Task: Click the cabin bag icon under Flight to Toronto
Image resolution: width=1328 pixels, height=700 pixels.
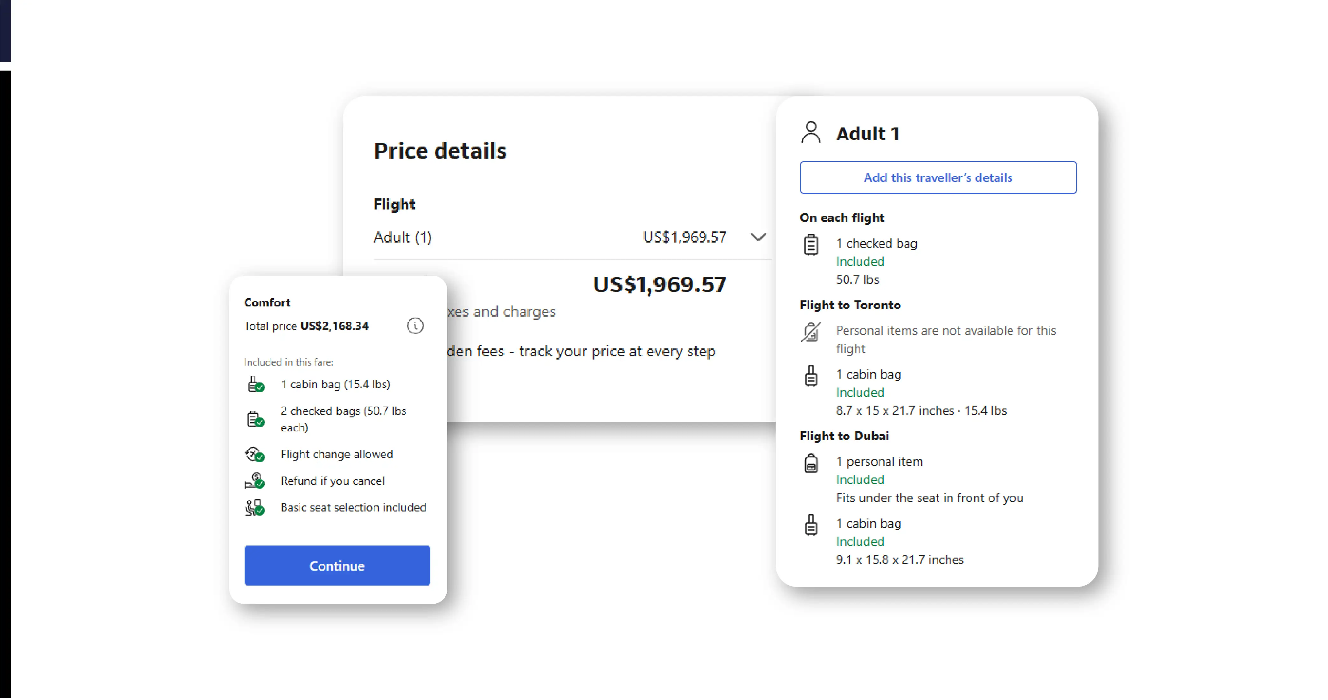Action: point(810,375)
